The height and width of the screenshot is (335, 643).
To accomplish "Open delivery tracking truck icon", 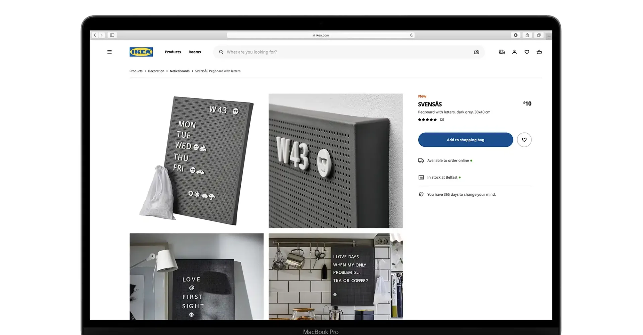I will pyautogui.click(x=502, y=52).
